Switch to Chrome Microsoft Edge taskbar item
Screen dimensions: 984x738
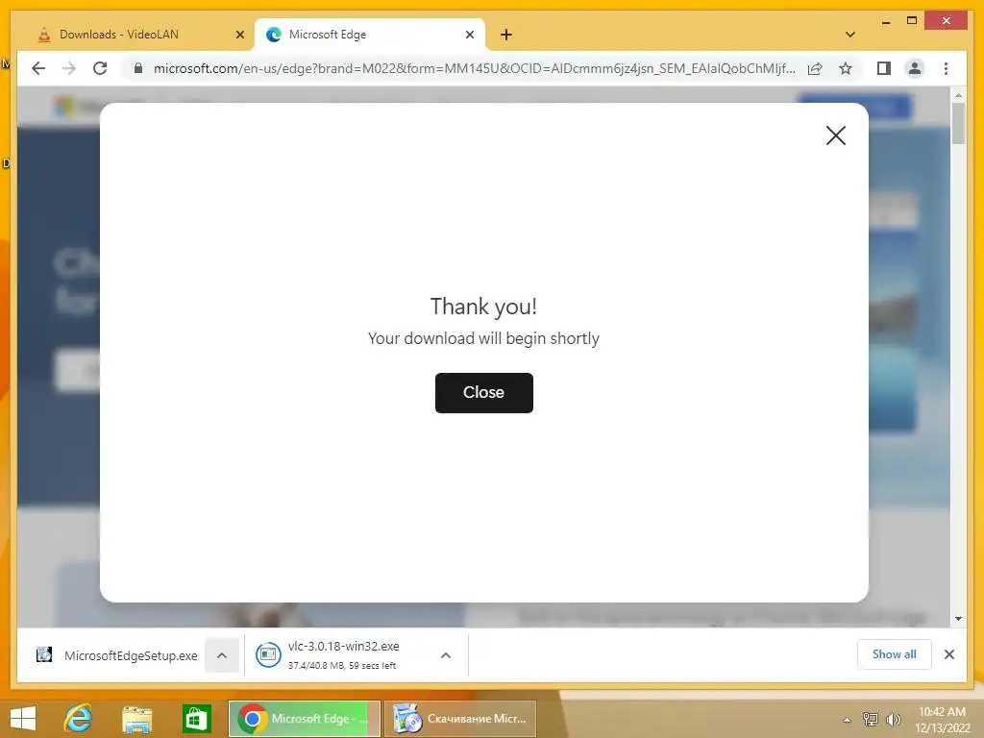(305, 719)
